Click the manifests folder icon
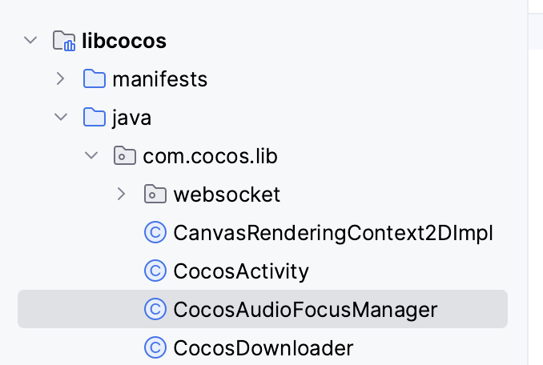 tap(95, 79)
